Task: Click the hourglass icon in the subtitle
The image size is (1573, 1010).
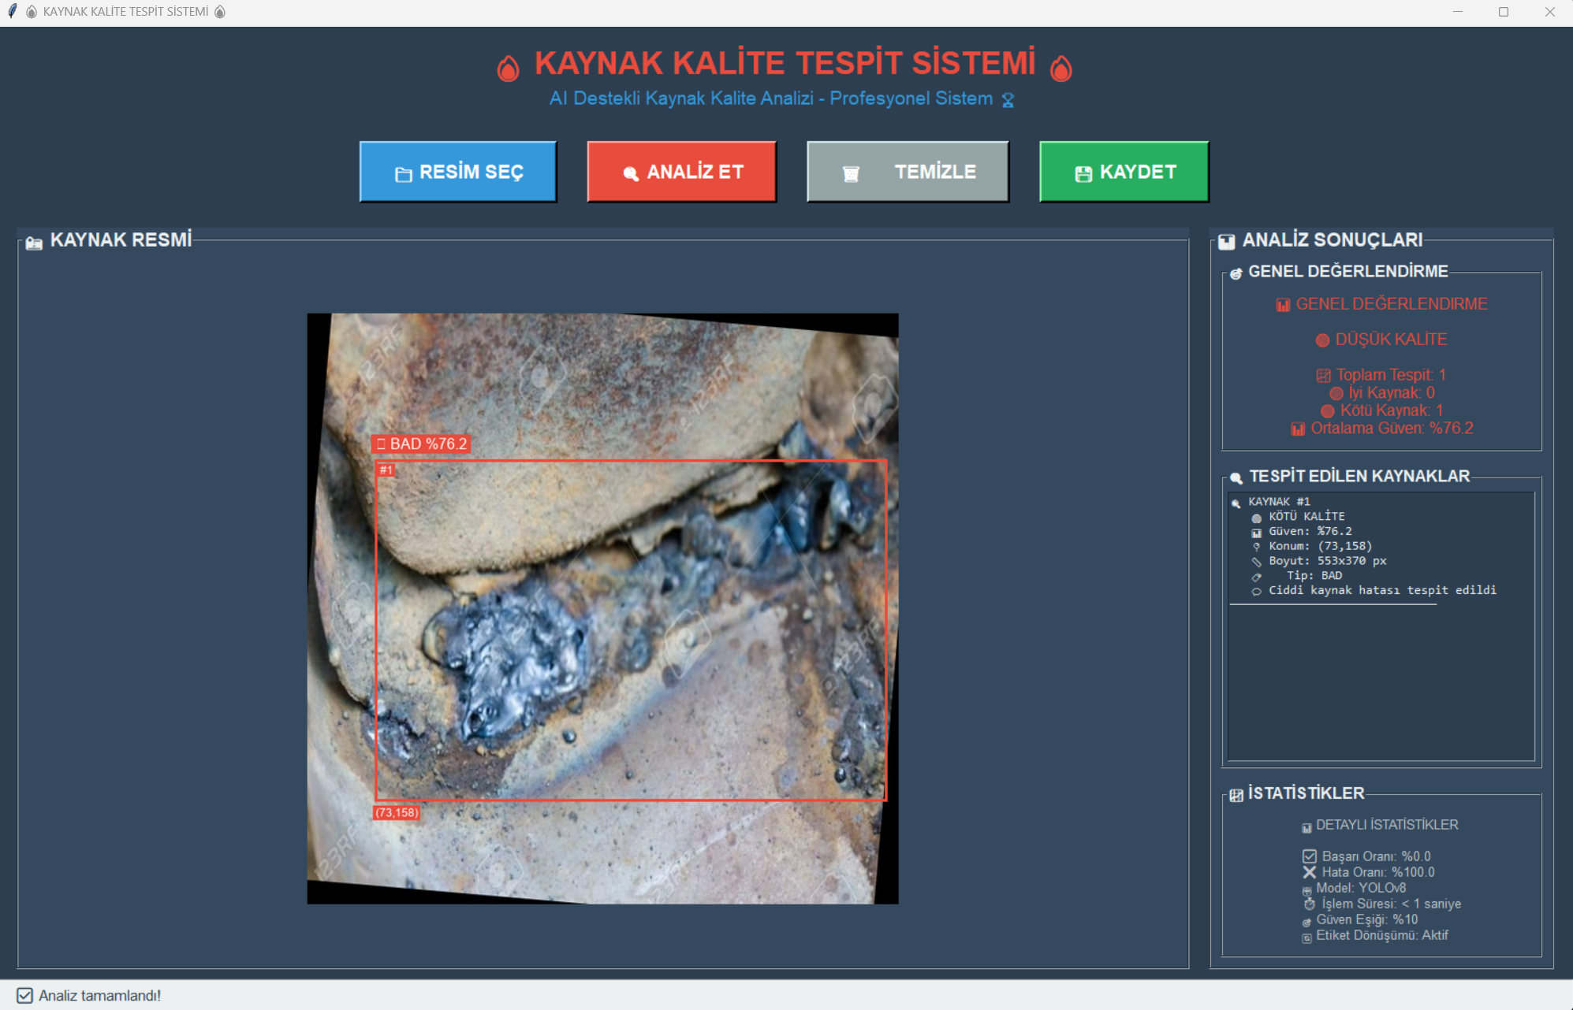Action: pos(1008,100)
